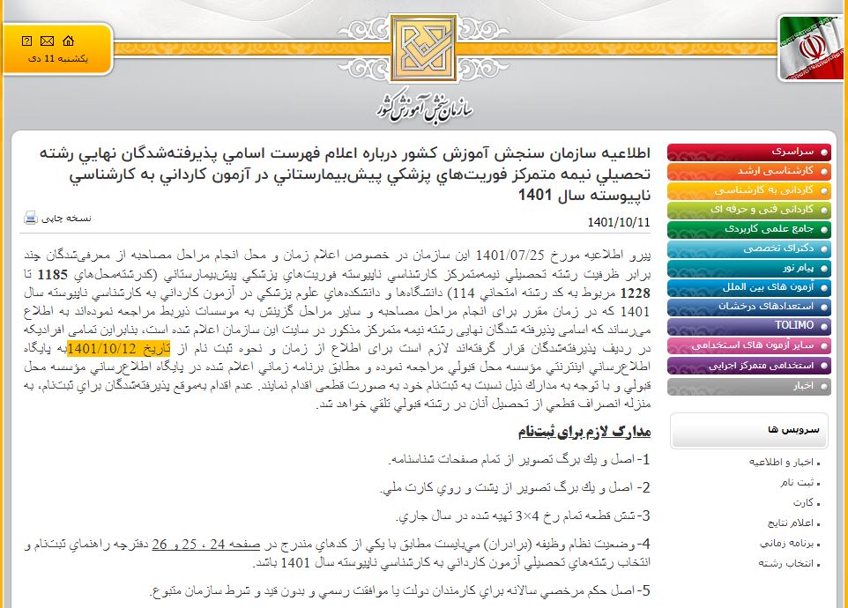This screenshot has width=848, height=608.
Task: Open the email envelope icon
Action: [x=46, y=41]
